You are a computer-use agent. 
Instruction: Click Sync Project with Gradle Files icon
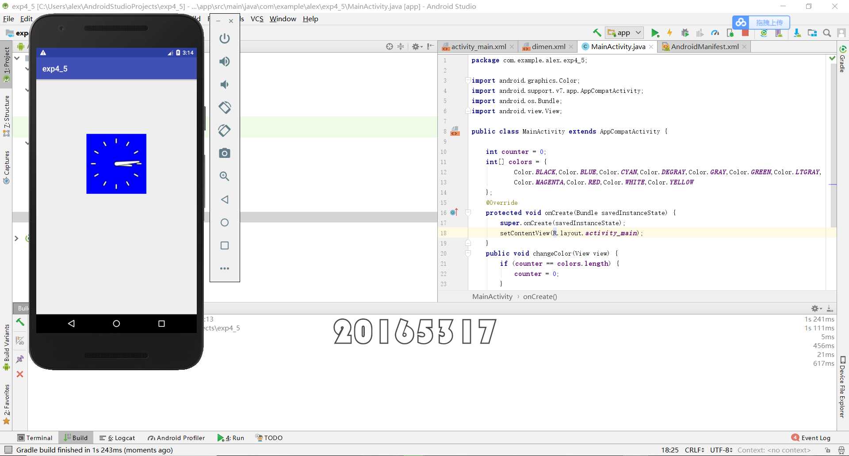[764, 33]
